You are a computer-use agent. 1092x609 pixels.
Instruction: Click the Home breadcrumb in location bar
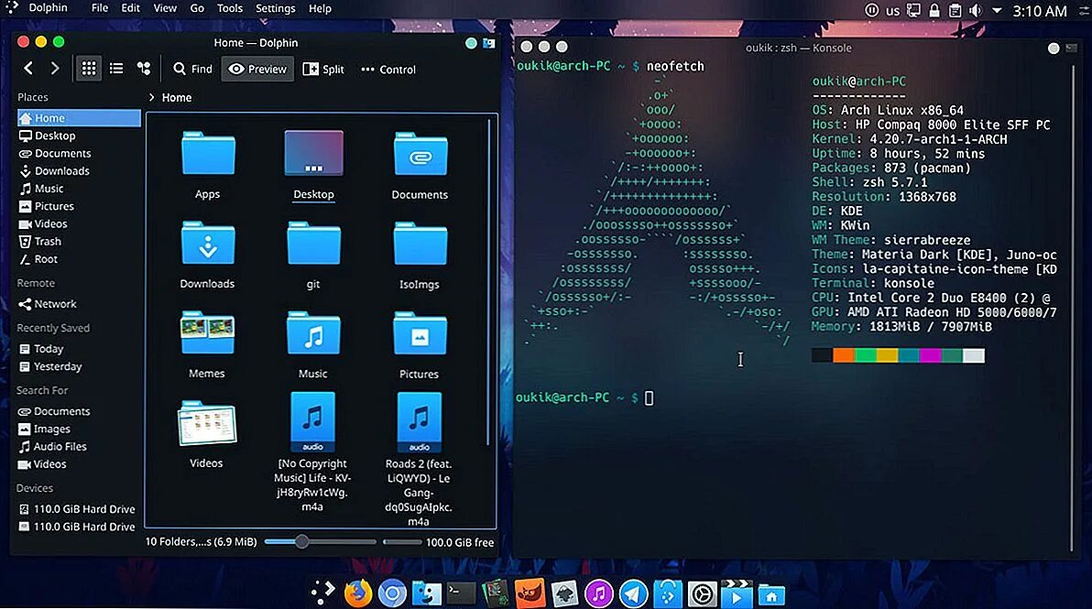(x=177, y=97)
